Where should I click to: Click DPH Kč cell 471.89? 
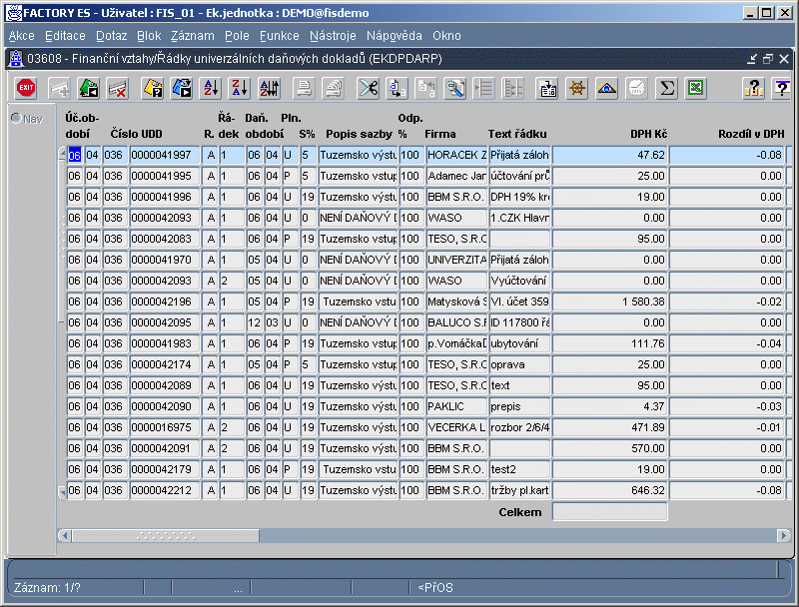[610, 427]
